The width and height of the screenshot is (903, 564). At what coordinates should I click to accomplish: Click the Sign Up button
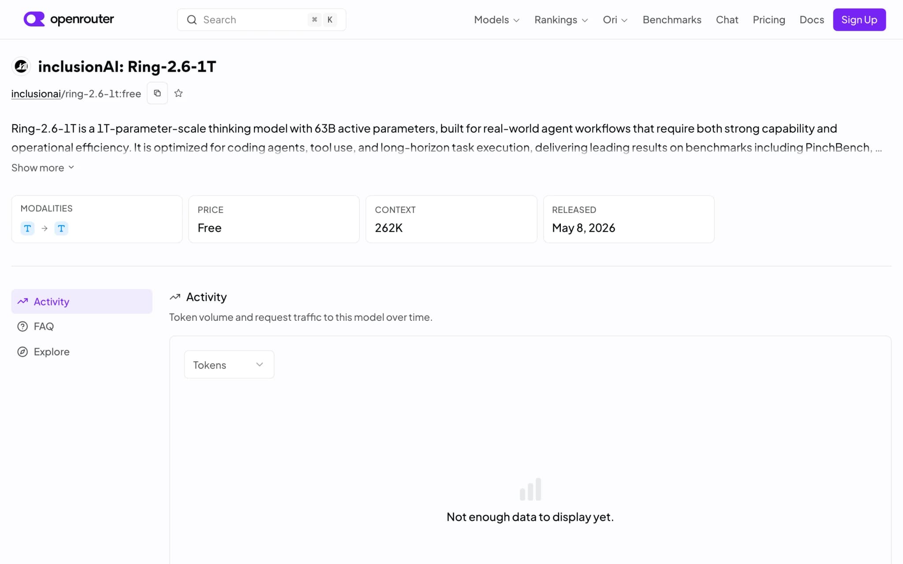tap(859, 20)
